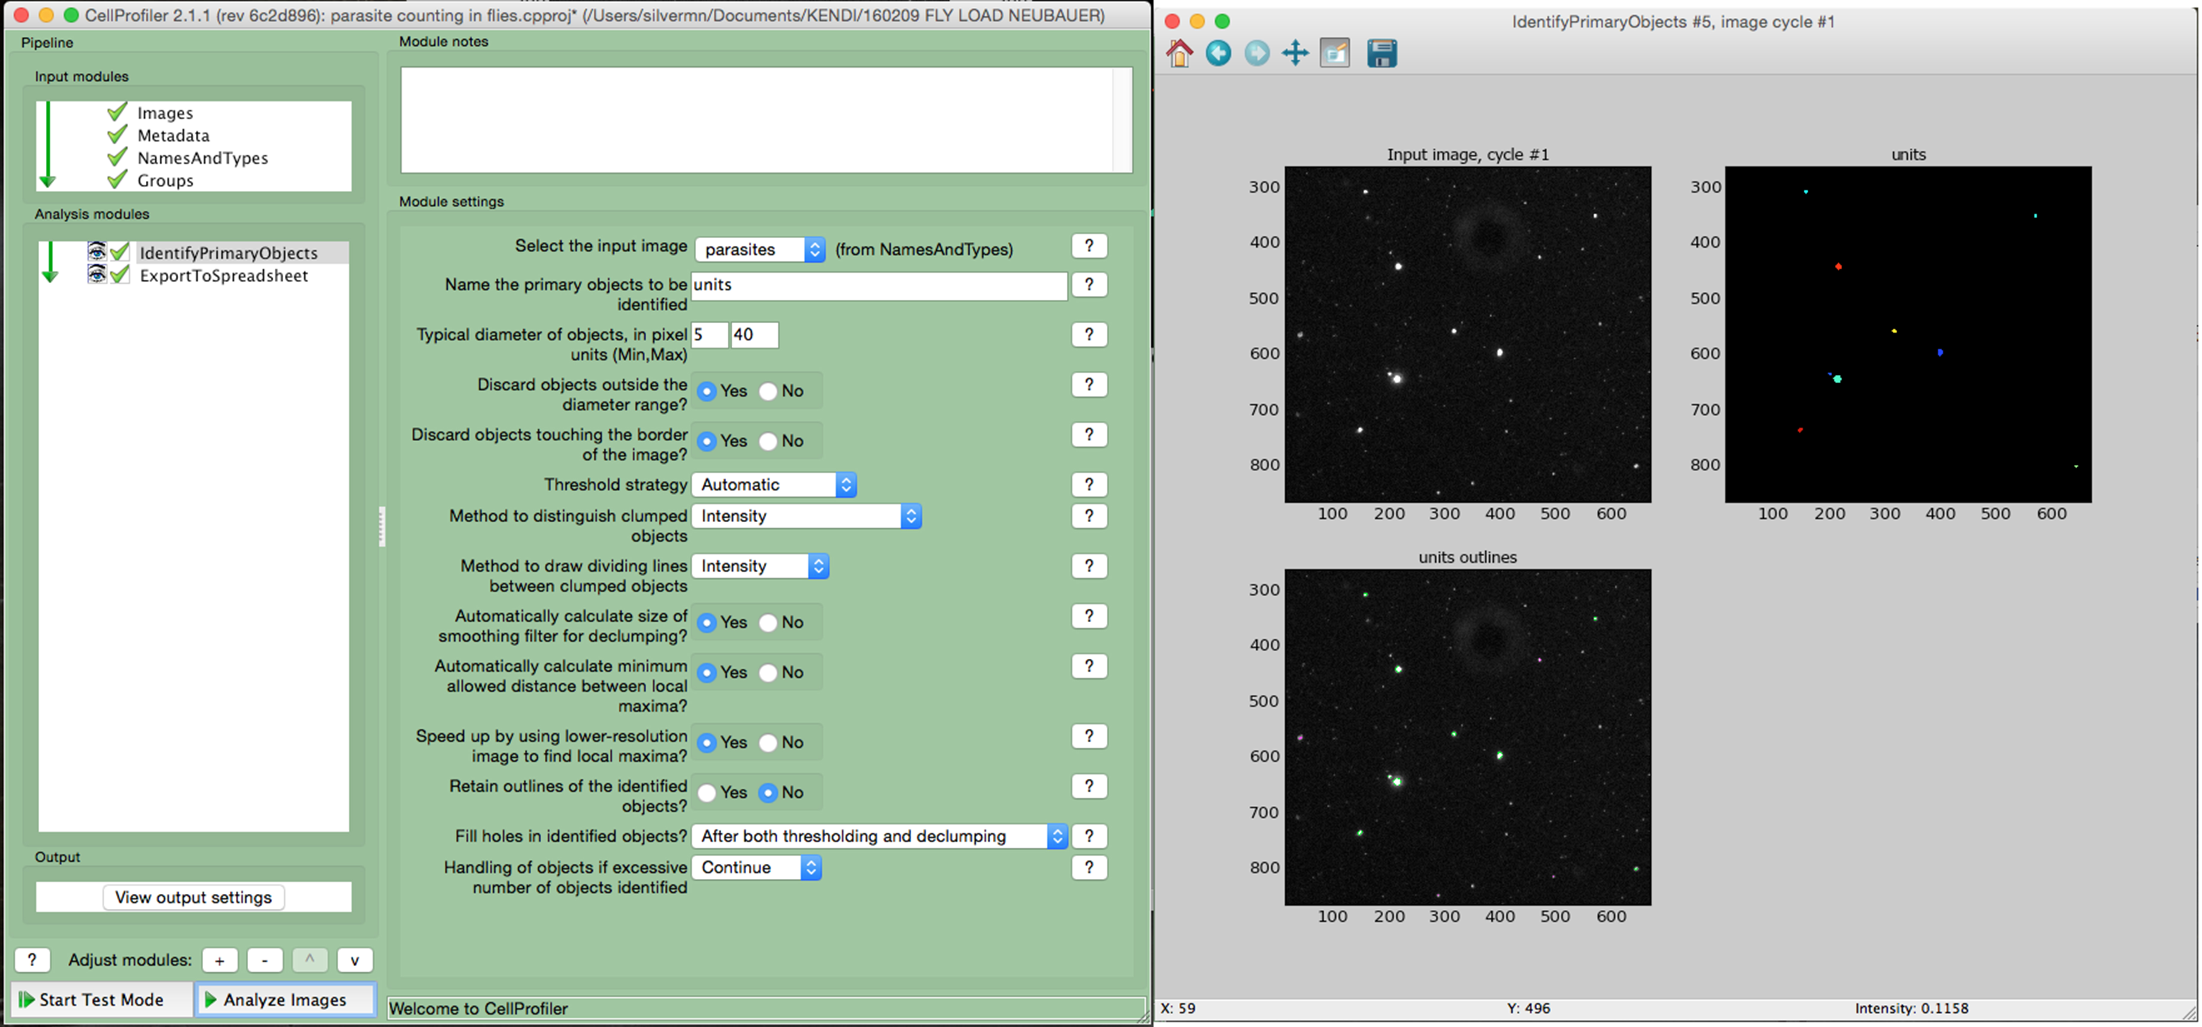This screenshot has height=1027, width=2202.
Task: Click the pipeline help question mark button
Action: 32,960
